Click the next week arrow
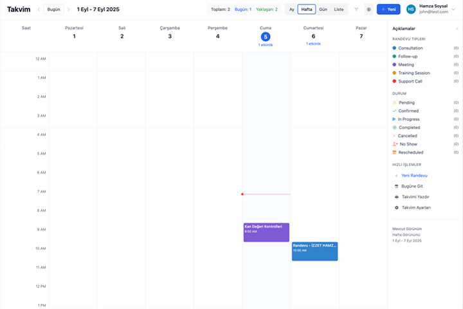463x309 pixels. click(x=69, y=10)
